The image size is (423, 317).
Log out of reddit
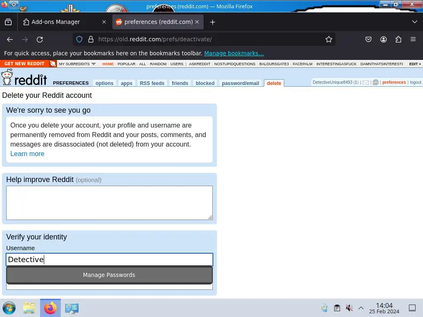click(416, 82)
